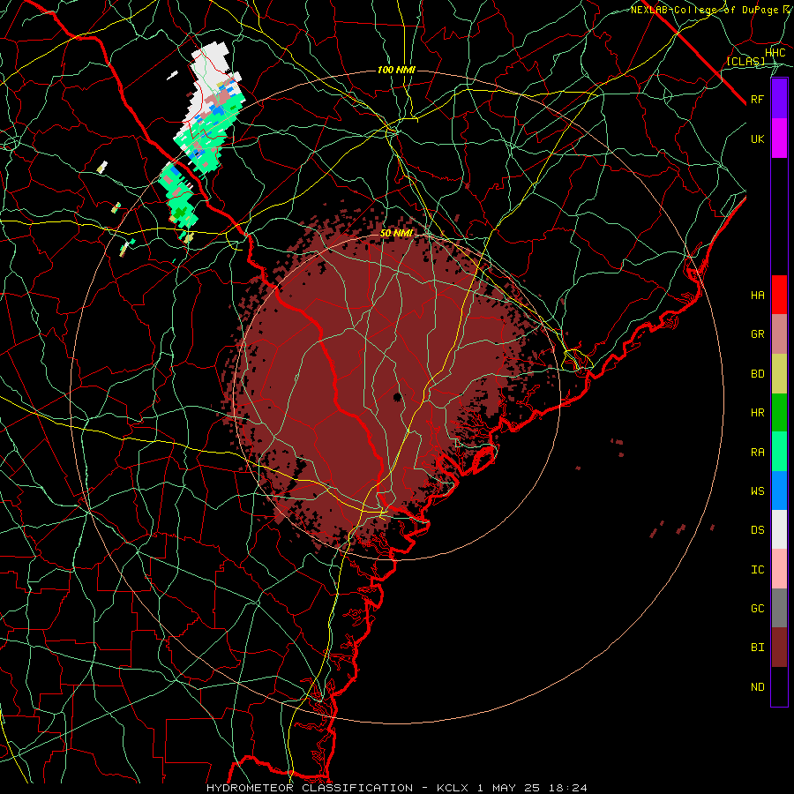Select the BD legend label
This screenshot has height=794, width=794.
[x=758, y=374]
